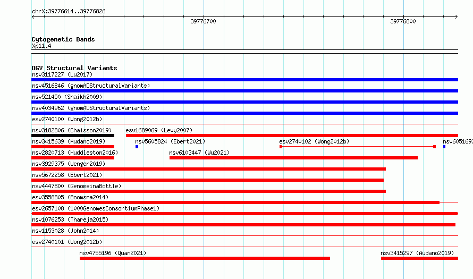The height and width of the screenshot is (279, 473).
Task: Select the red nsv4755196 (Quan2021) bar
Action: click(x=205, y=258)
